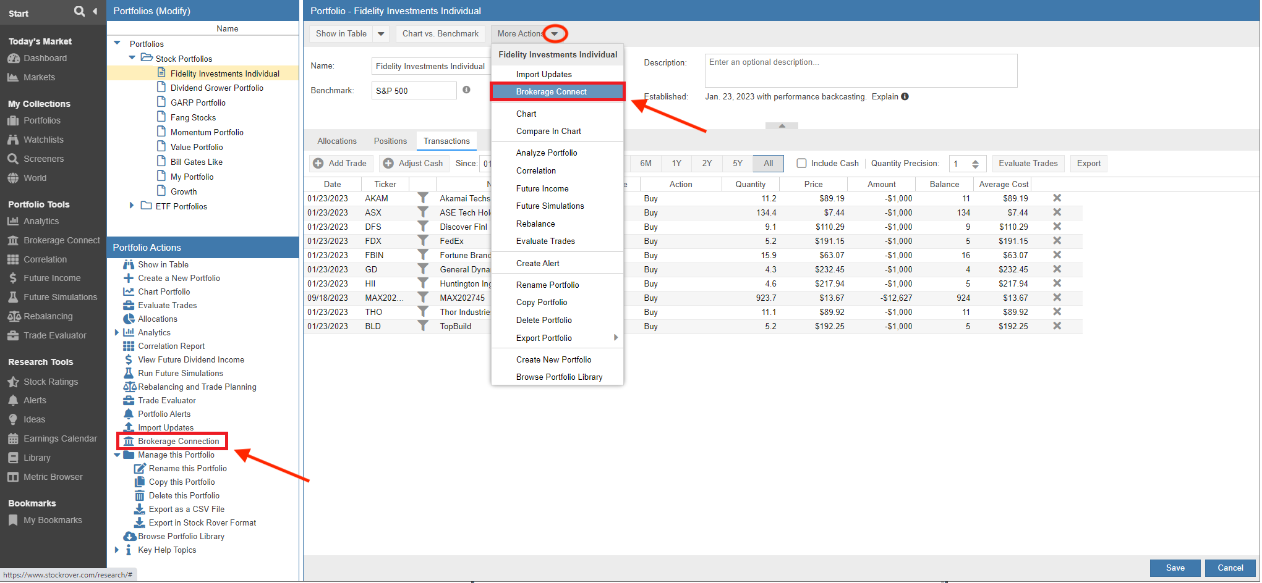Open Watchlists in My Collections
This screenshot has width=1262, height=583.
(43, 140)
